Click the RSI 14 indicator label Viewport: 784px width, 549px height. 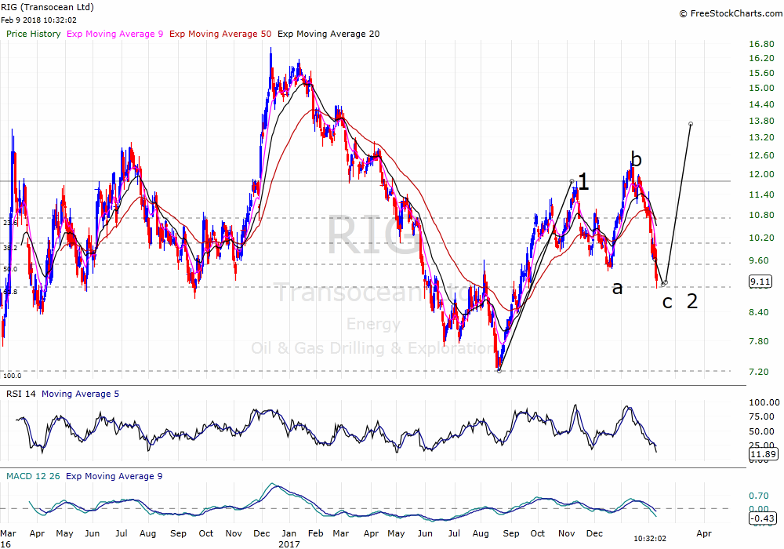click(21, 394)
